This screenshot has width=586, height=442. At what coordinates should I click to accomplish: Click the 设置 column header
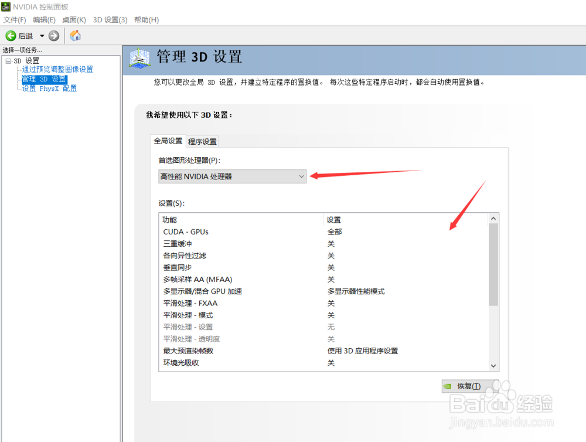point(406,220)
